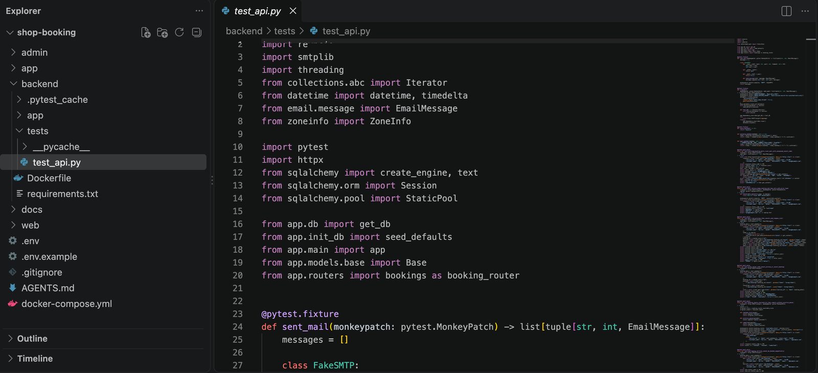818x373 pixels.
Task: Collapse all folders in Explorer
Action: click(196, 32)
